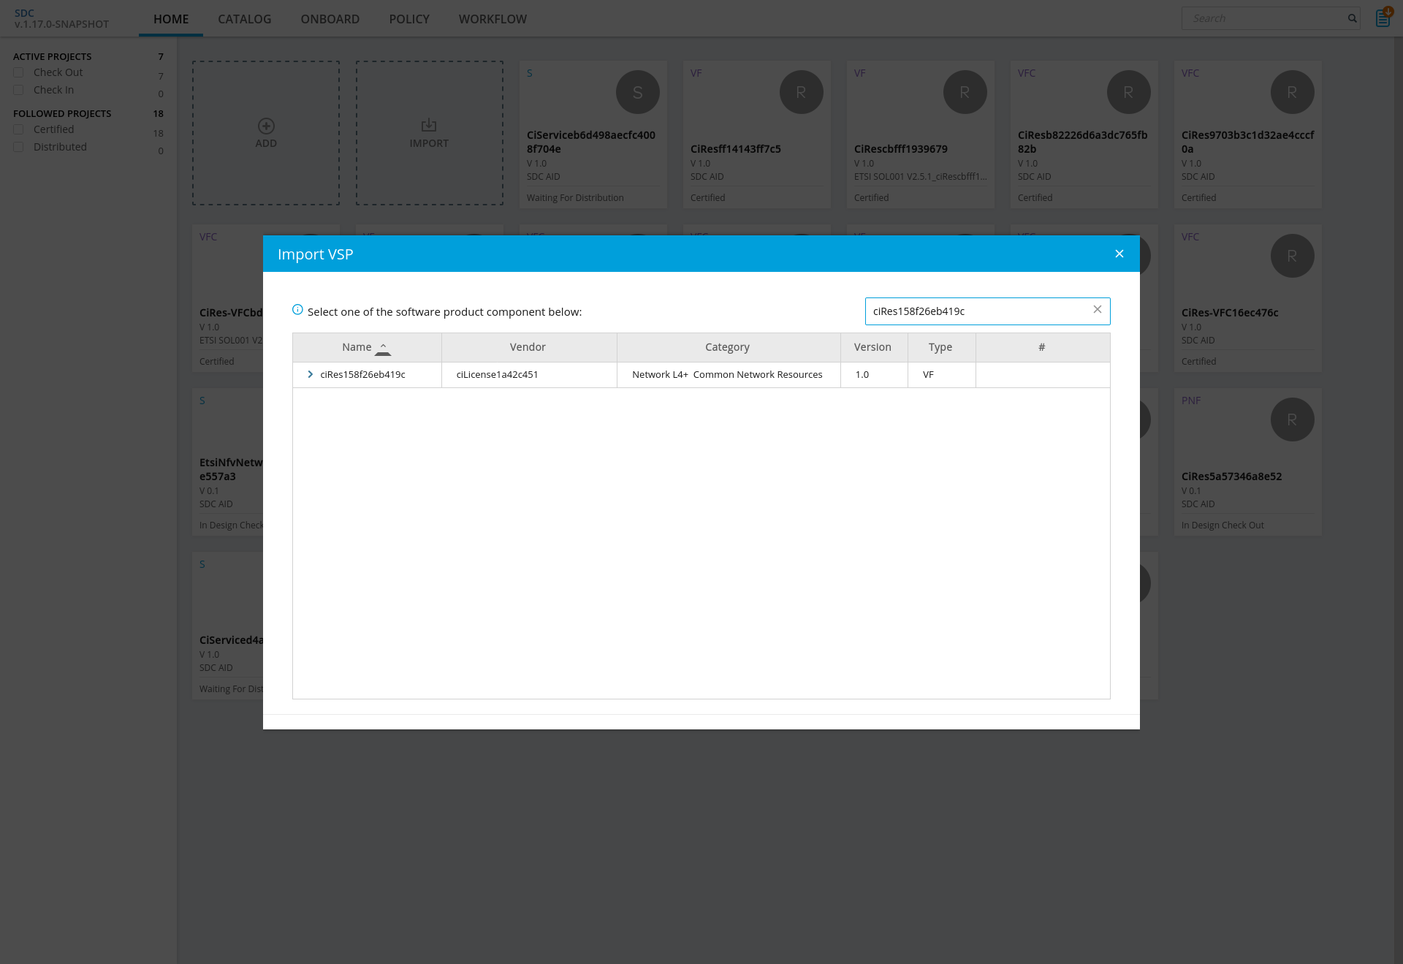
Task: Click the R icon on CiResff14143ff7c5 card
Action: click(x=802, y=92)
